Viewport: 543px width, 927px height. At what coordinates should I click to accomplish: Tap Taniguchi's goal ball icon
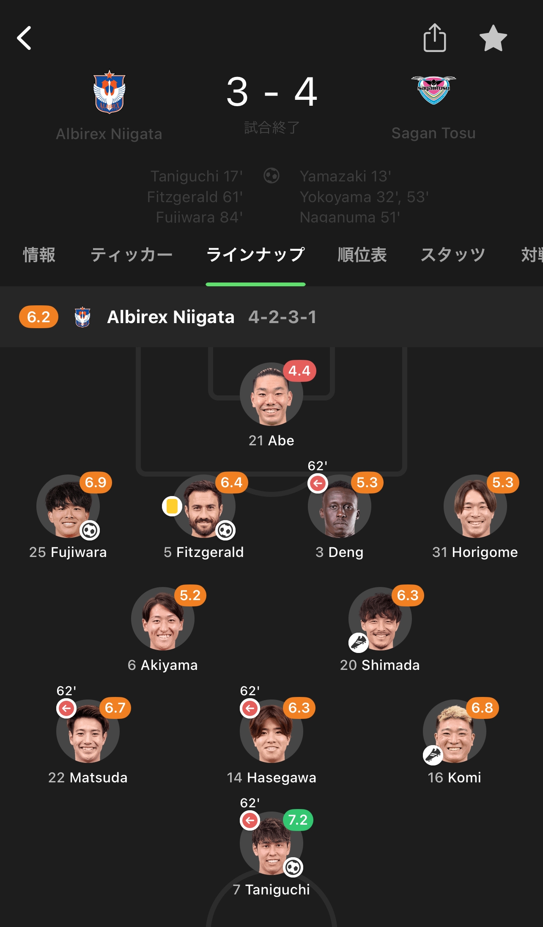pyautogui.click(x=293, y=868)
